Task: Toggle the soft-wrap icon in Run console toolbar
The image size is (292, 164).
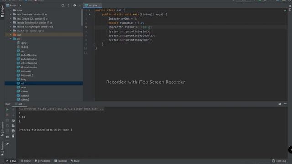Action: click(x=13, y=120)
